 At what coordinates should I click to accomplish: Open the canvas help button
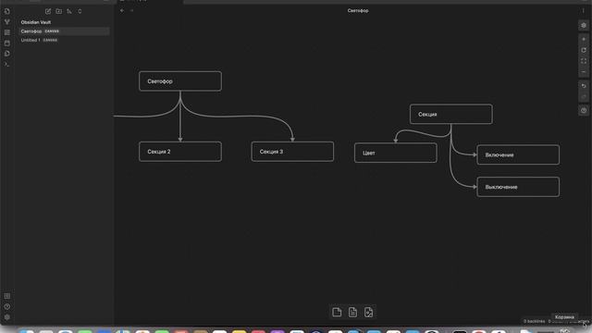point(584,111)
